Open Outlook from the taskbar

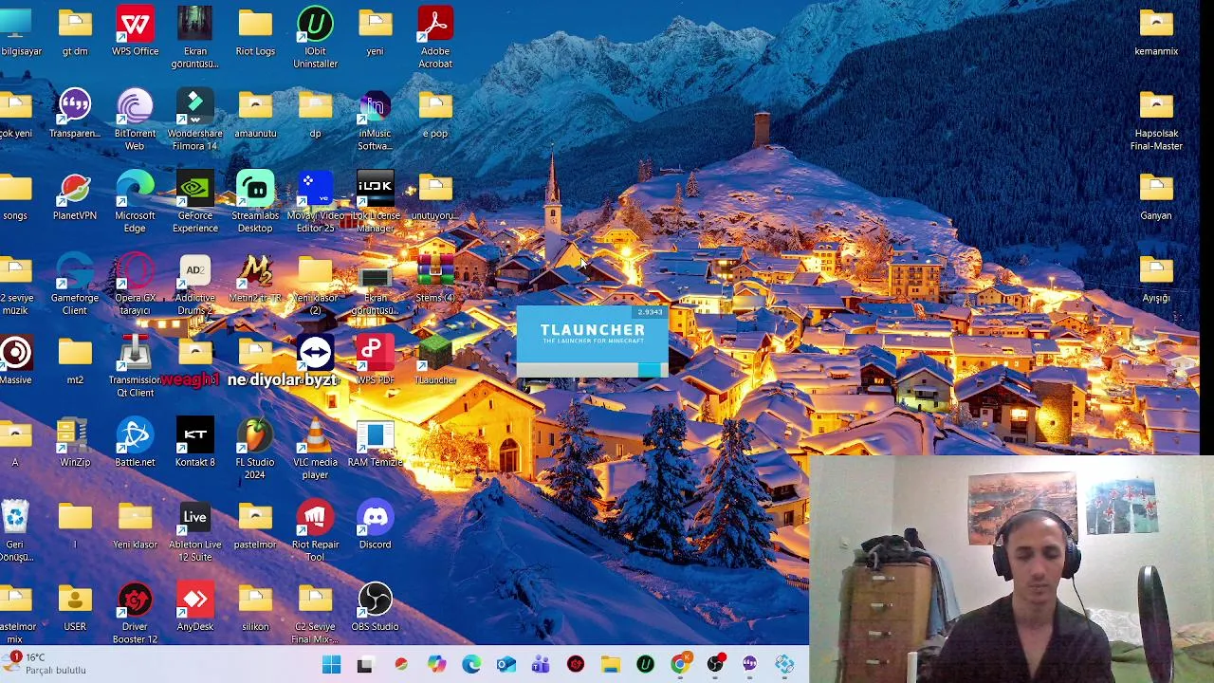(x=506, y=665)
